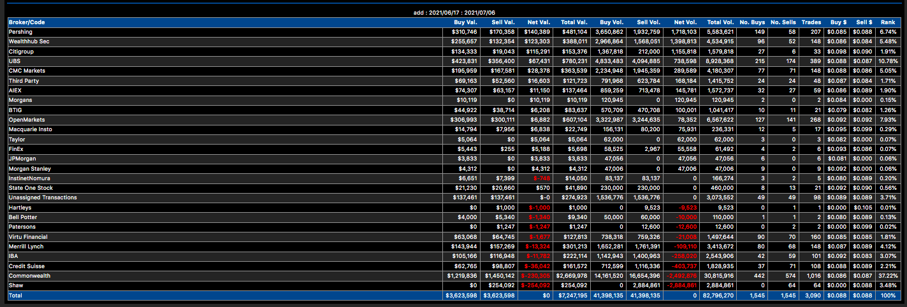
Task: Select the Credit Suisse broker name
Action: coord(26,266)
